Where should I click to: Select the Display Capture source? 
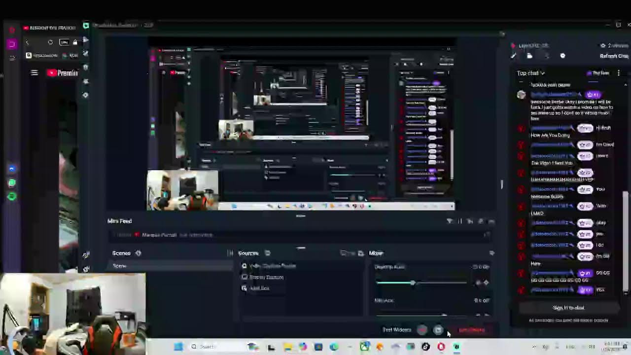(263, 277)
